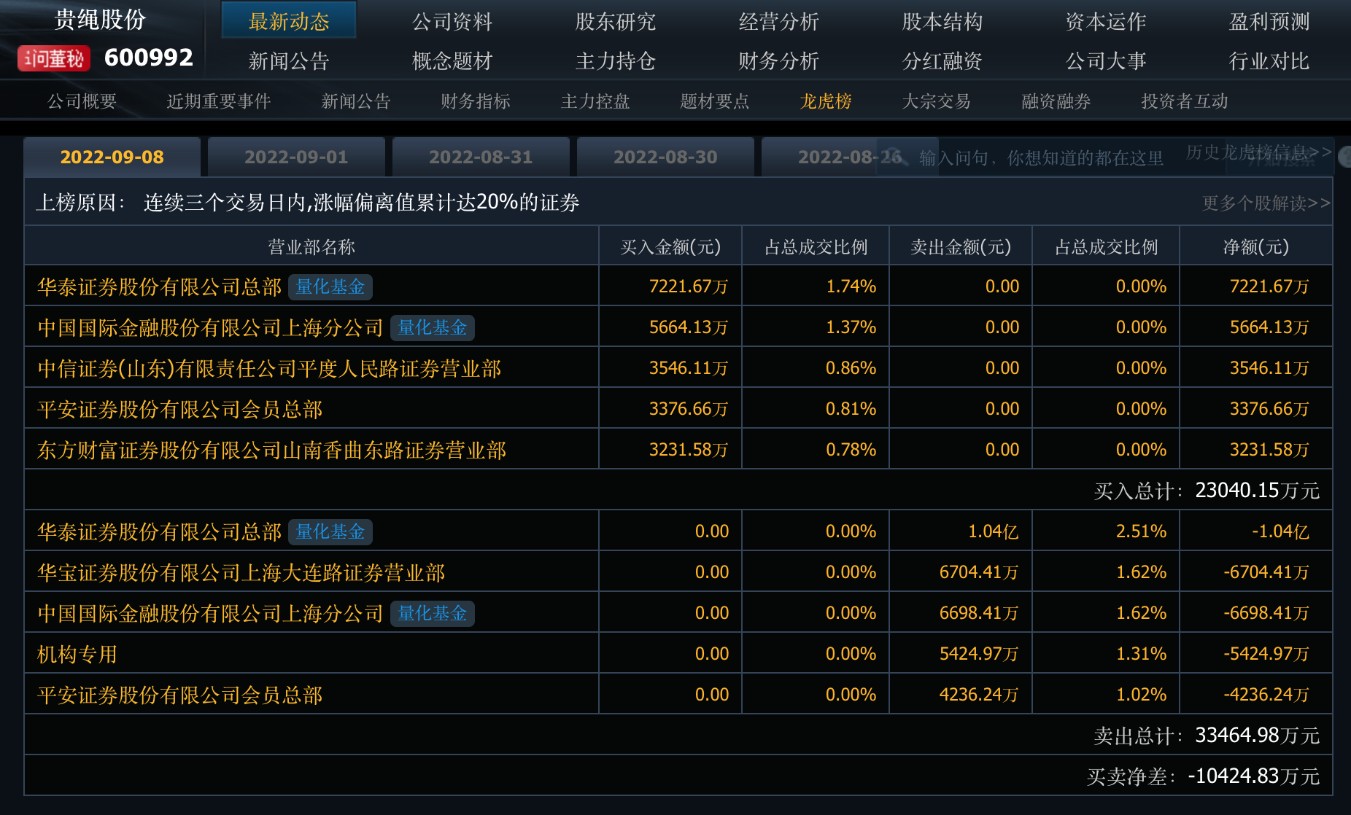Click 华泰证券股份有限公司总部 in the 7221.67万 buy row
Image resolution: width=1351 pixels, height=815 pixels.
point(159,286)
